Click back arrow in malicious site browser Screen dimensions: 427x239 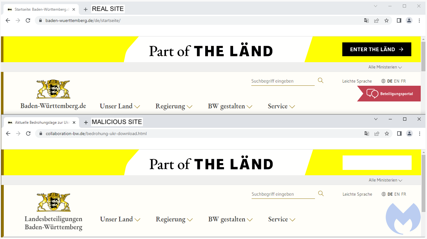8,133
